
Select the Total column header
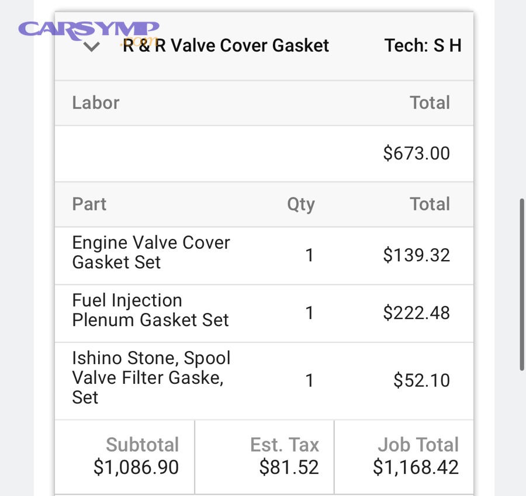coord(430,204)
